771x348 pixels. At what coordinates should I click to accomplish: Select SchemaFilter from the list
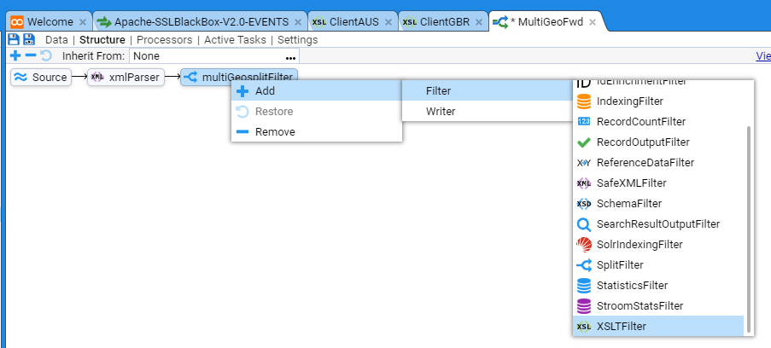point(627,203)
